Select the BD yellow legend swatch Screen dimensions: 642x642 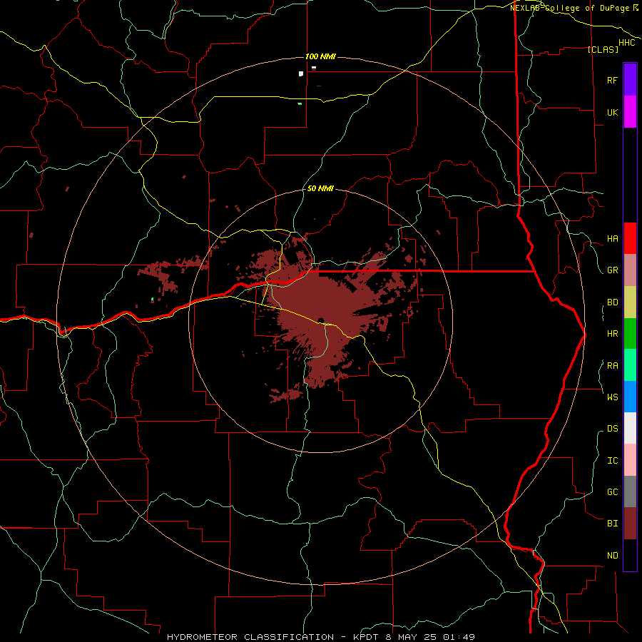click(x=630, y=302)
